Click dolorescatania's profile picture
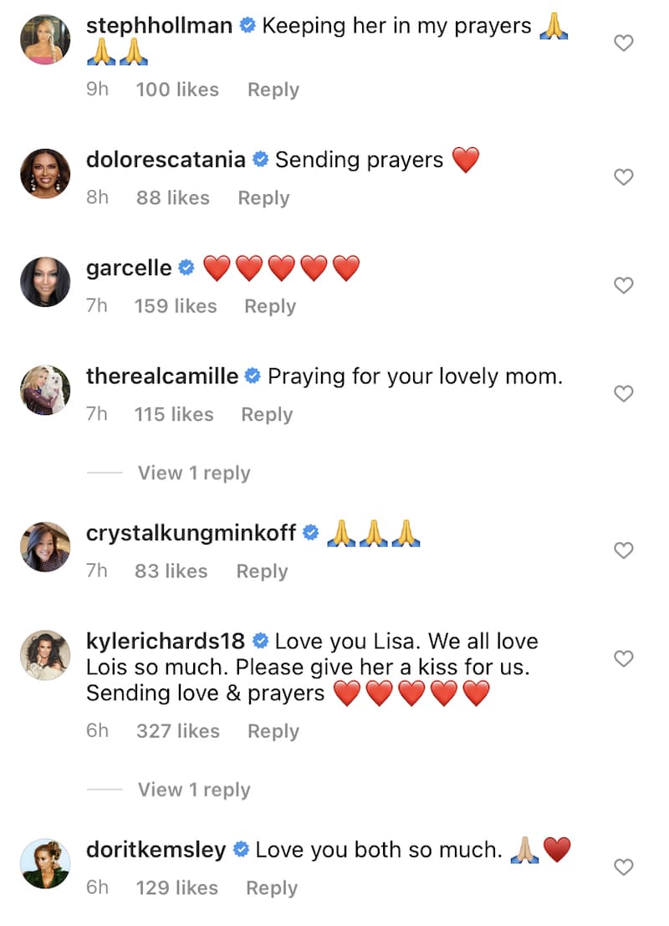The image size is (669, 926). pyautogui.click(x=45, y=173)
